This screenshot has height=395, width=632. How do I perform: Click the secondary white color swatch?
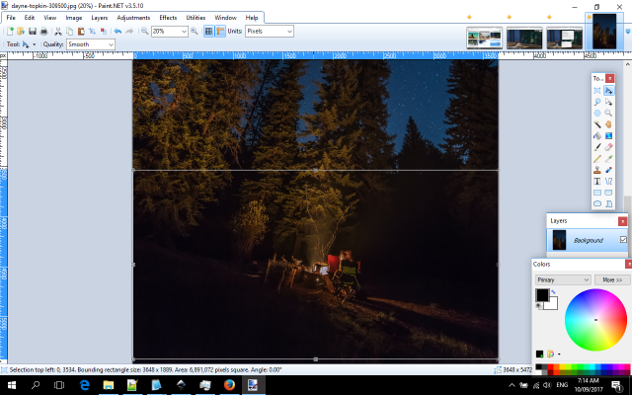pyautogui.click(x=553, y=305)
